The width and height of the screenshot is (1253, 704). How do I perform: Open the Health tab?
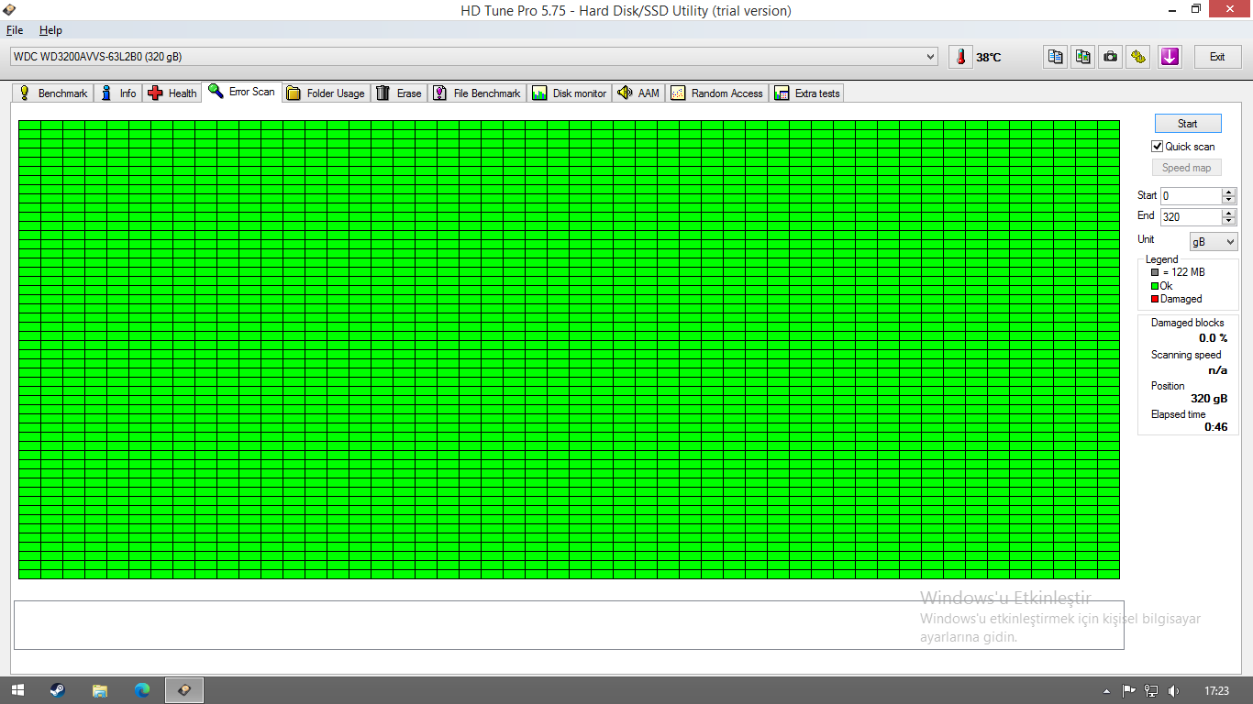pyautogui.click(x=172, y=93)
